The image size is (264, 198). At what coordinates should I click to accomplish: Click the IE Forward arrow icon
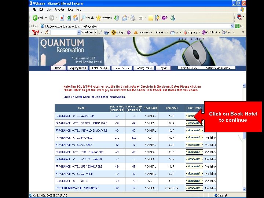pyautogui.click(x=52, y=18)
